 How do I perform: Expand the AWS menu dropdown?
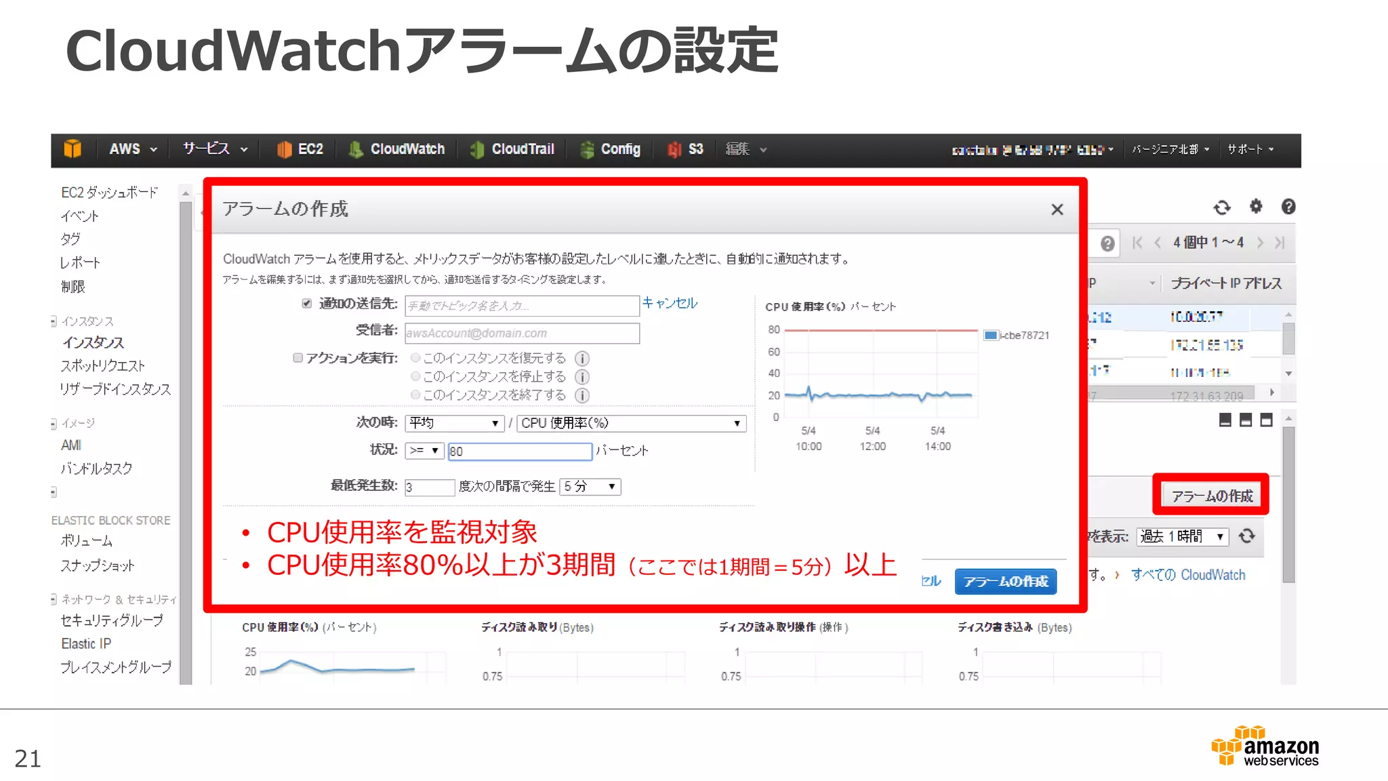tap(133, 149)
